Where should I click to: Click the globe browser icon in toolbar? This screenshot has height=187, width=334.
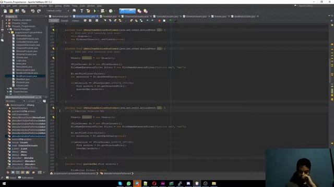click(74, 11)
